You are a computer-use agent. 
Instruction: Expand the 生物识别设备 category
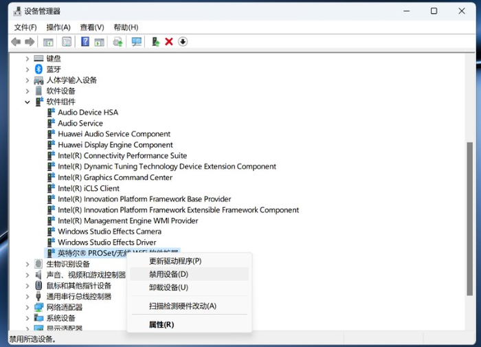pos(27,264)
